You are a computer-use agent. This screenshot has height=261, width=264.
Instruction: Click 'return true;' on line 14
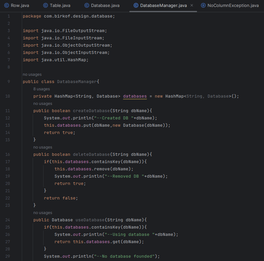click(x=59, y=133)
